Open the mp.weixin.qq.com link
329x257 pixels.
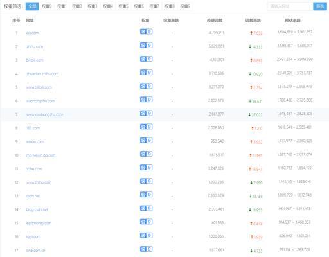40,155
